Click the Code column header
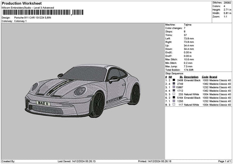 [205, 77]
